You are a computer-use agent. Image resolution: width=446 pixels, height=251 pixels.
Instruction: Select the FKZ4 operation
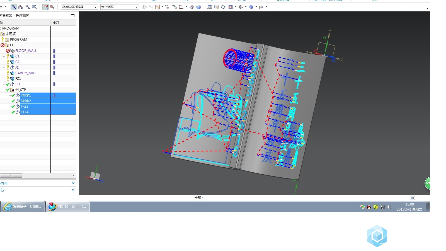25,112
